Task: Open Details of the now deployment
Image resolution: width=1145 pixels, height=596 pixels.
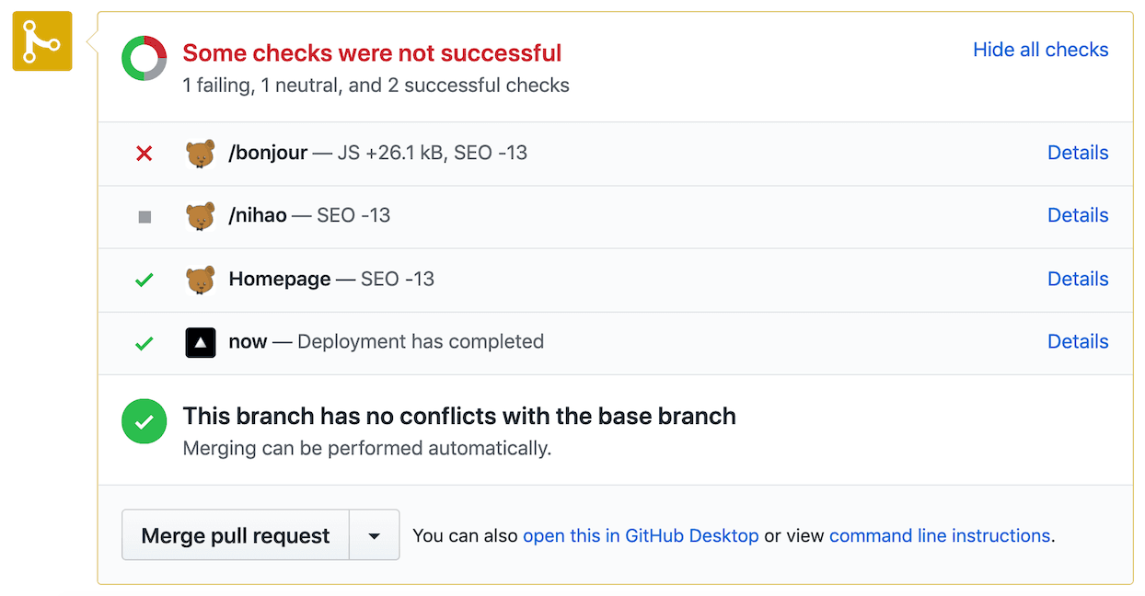Action: (1078, 342)
